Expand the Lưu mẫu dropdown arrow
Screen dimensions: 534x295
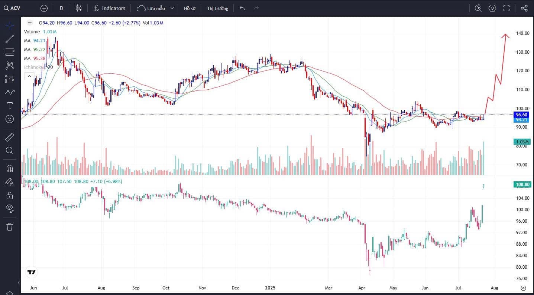coord(172,8)
